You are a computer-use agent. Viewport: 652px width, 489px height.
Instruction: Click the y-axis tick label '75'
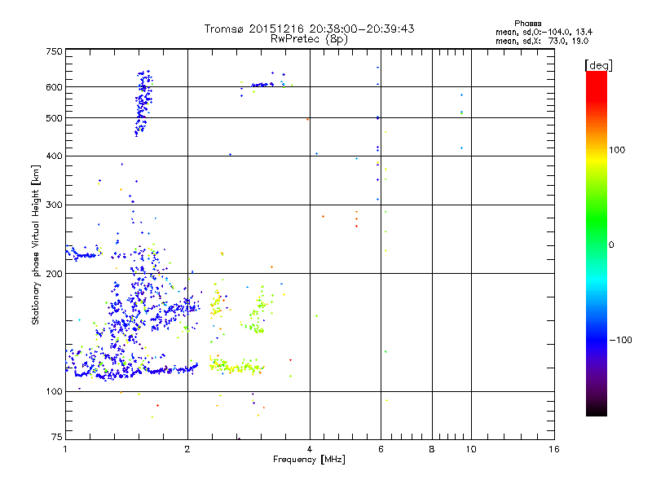(x=57, y=437)
